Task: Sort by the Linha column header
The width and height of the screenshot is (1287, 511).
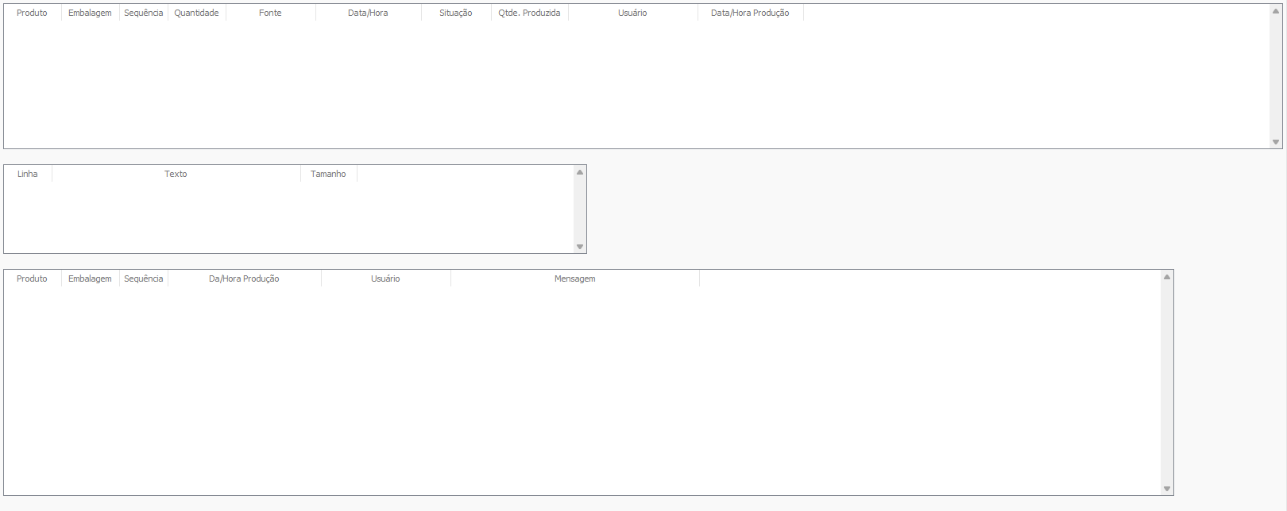Action: [28, 174]
